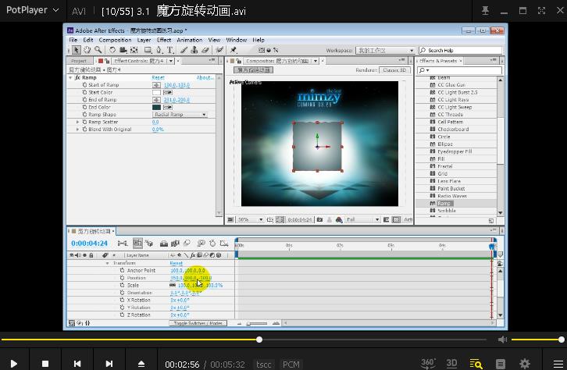Click Reset link for Ramp effect
Viewport: 567px width, 370px height.
pos(158,78)
